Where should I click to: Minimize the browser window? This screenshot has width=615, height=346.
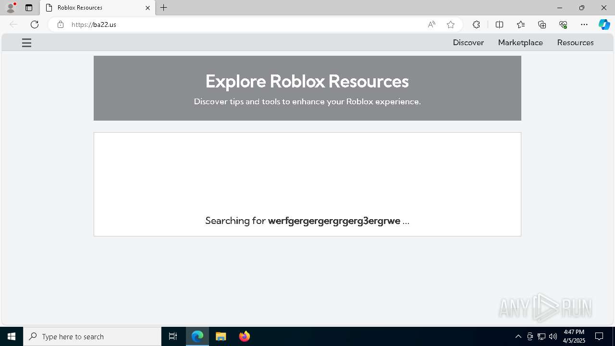[559, 8]
